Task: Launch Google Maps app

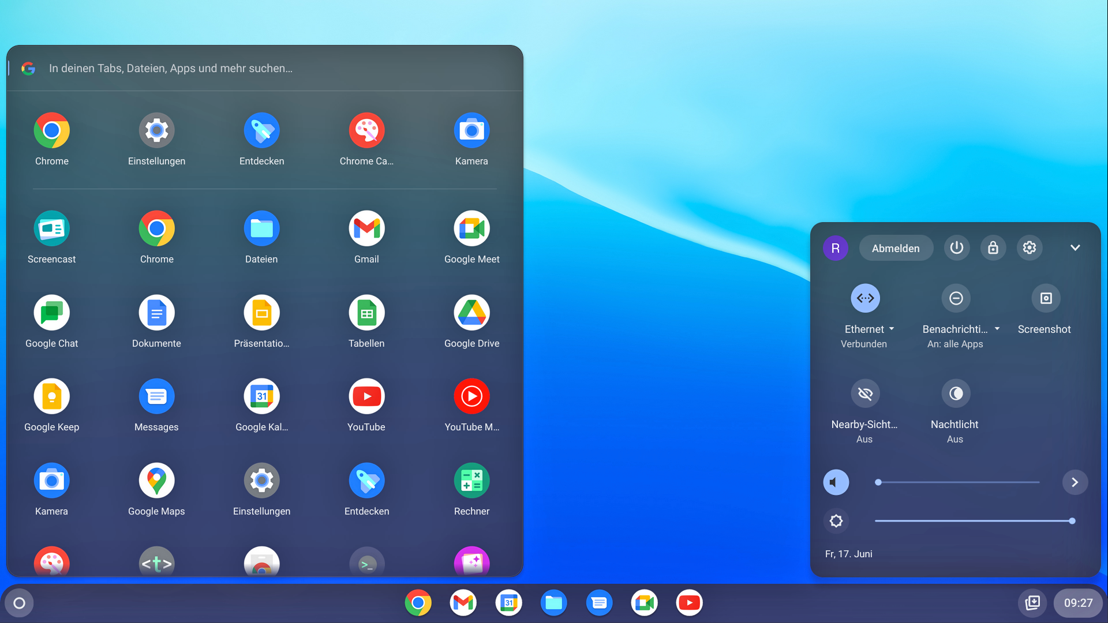Action: (156, 481)
